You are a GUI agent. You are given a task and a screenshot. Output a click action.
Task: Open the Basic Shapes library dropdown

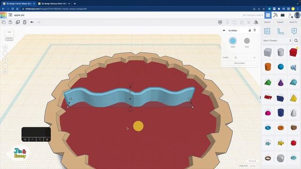277,41
